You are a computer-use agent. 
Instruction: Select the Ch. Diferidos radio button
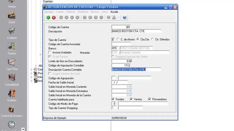click(152, 39)
